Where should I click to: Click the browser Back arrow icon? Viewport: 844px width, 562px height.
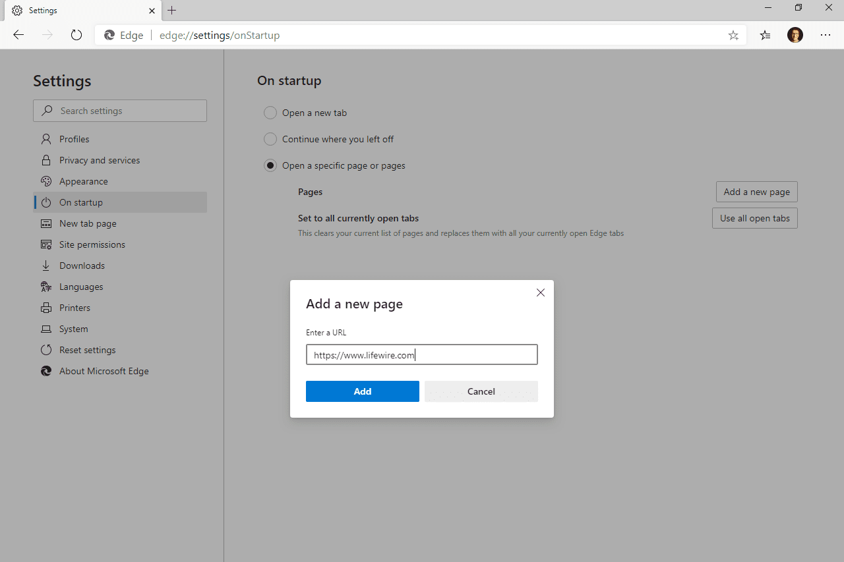tap(18, 36)
